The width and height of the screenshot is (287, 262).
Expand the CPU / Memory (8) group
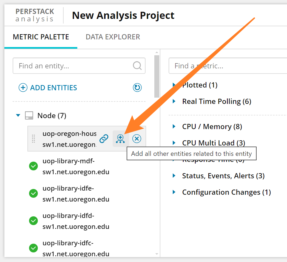coord(174,127)
